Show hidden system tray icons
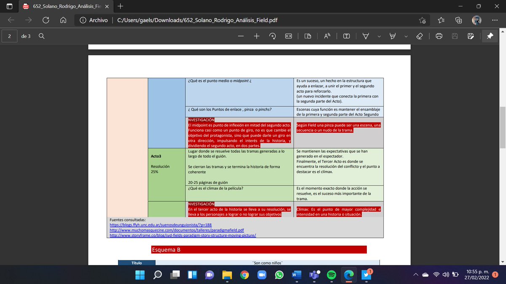The height and width of the screenshot is (284, 506). pyautogui.click(x=415, y=275)
